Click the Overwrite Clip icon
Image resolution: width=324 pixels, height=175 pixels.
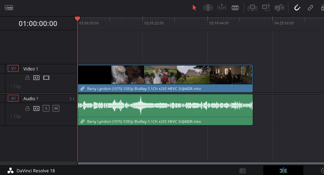click(266, 8)
